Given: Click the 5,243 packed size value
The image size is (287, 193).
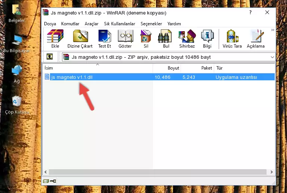Looking at the screenshot, I should (x=189, y=77).
